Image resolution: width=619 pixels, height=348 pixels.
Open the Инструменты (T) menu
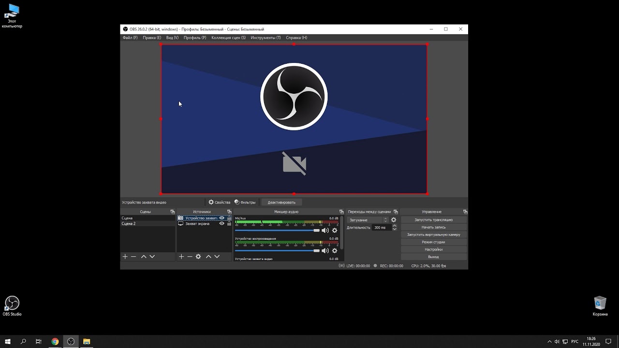coord(265,38)
